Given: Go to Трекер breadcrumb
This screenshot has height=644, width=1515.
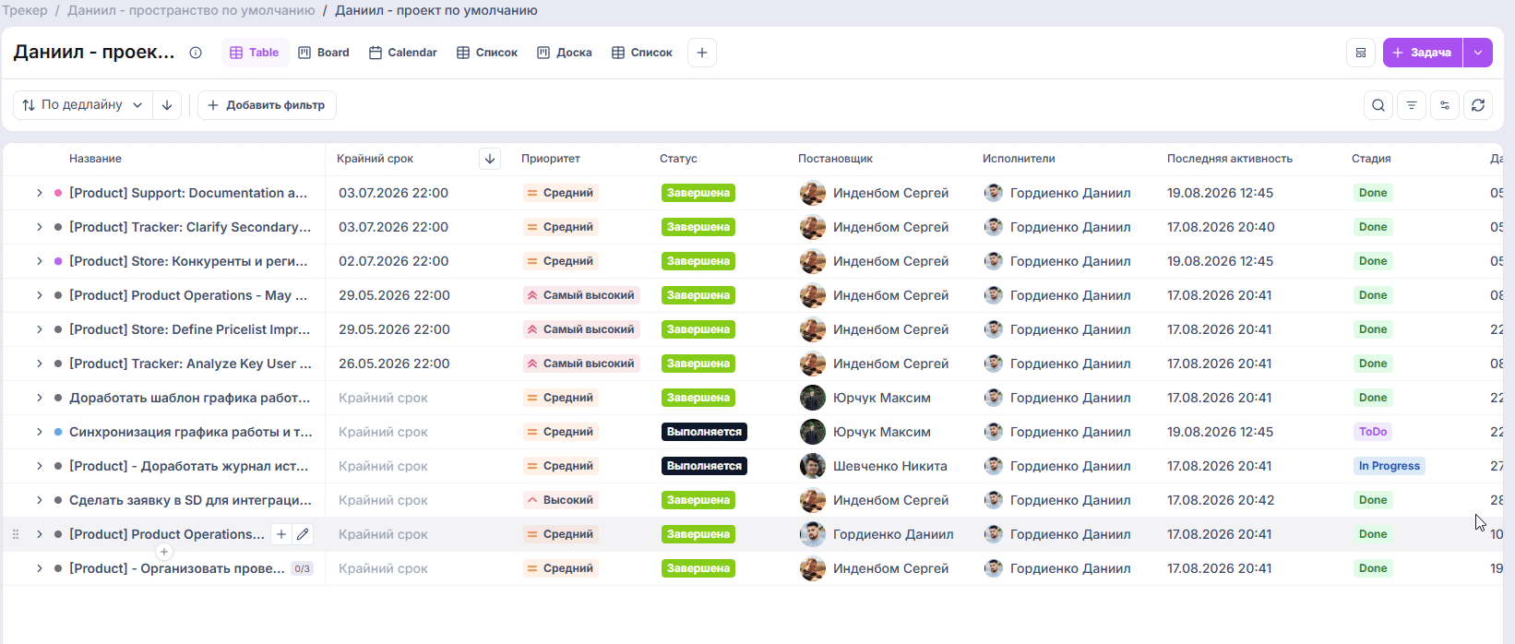Looking at the screenshot, I should 25,11.
